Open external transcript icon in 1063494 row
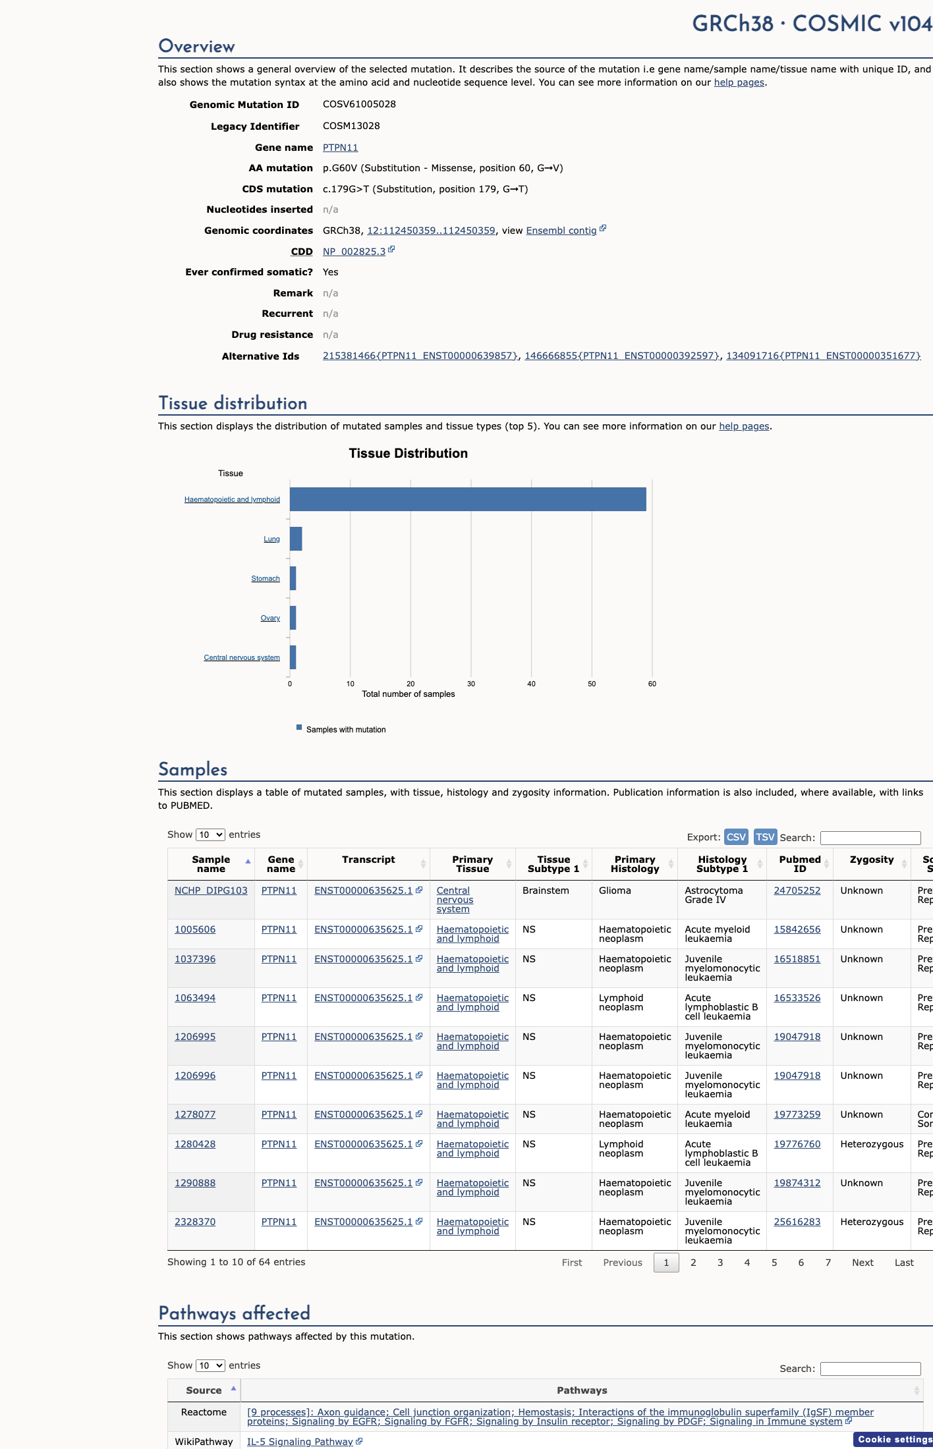The image size is (933, 1449). [x=419, y=997]
